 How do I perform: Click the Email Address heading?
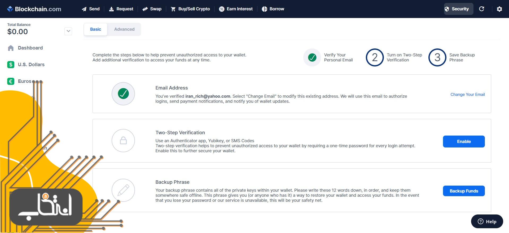point(172,88)
